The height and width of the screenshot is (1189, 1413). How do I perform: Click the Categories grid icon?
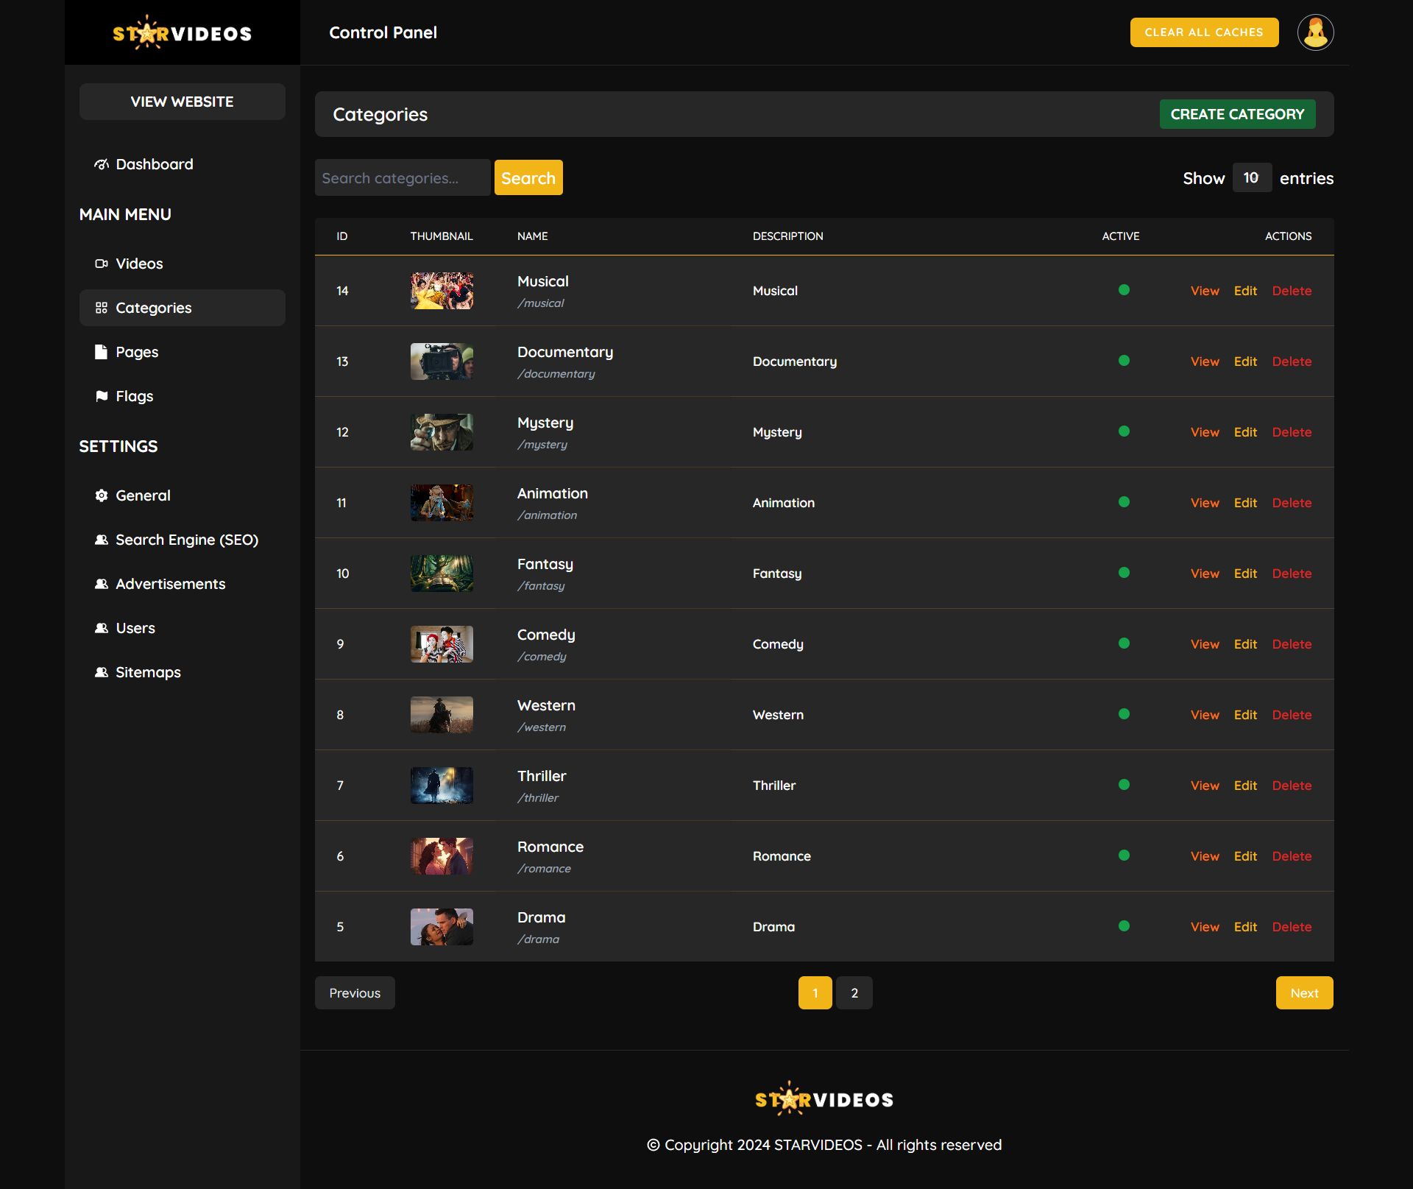point(102,308)
